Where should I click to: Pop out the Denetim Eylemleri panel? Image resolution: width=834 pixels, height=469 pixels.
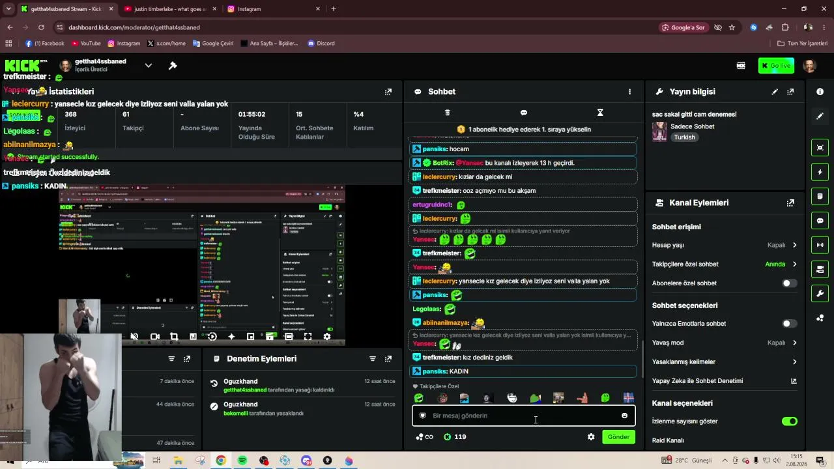pyautogui.click(x=388, y=359)
